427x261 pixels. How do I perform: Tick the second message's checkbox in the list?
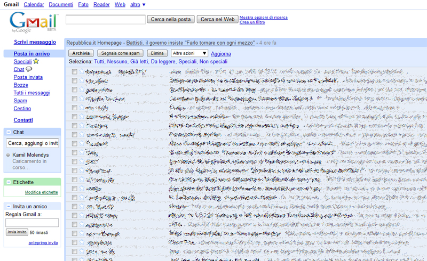74,81
